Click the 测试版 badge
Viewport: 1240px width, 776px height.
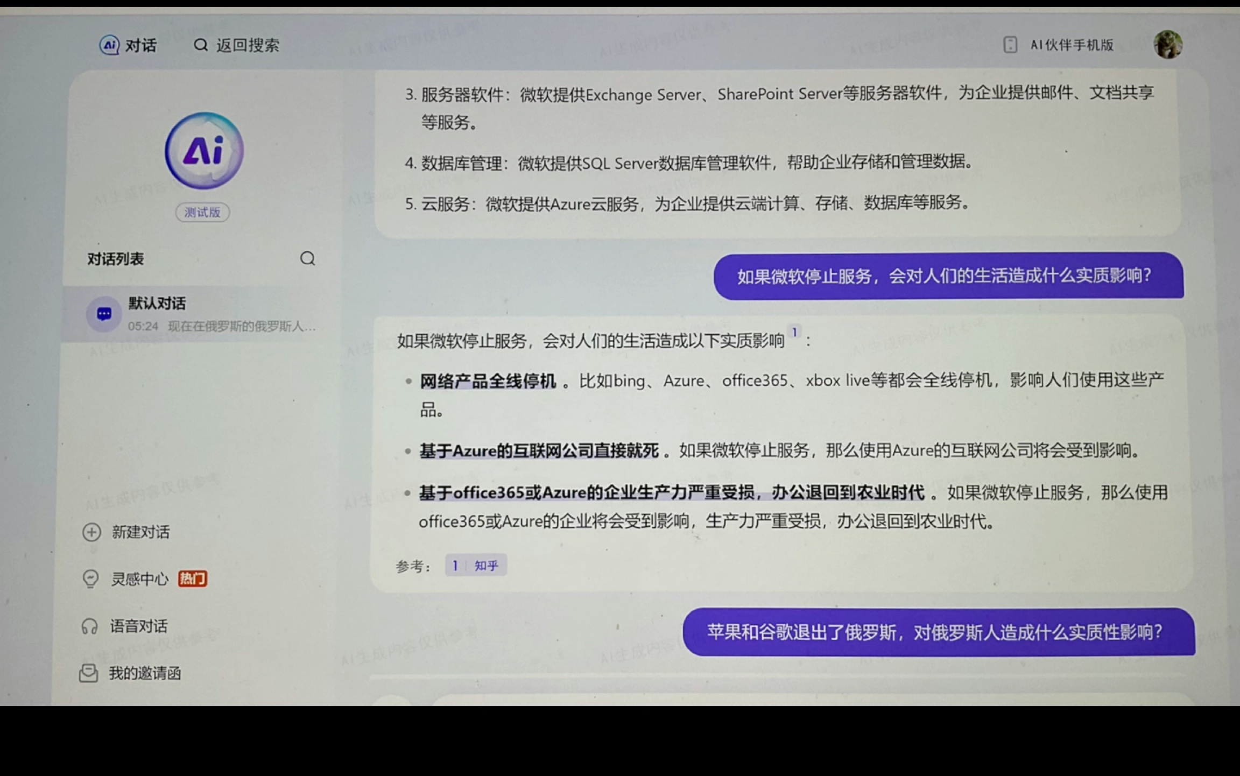tap(202, 212)
